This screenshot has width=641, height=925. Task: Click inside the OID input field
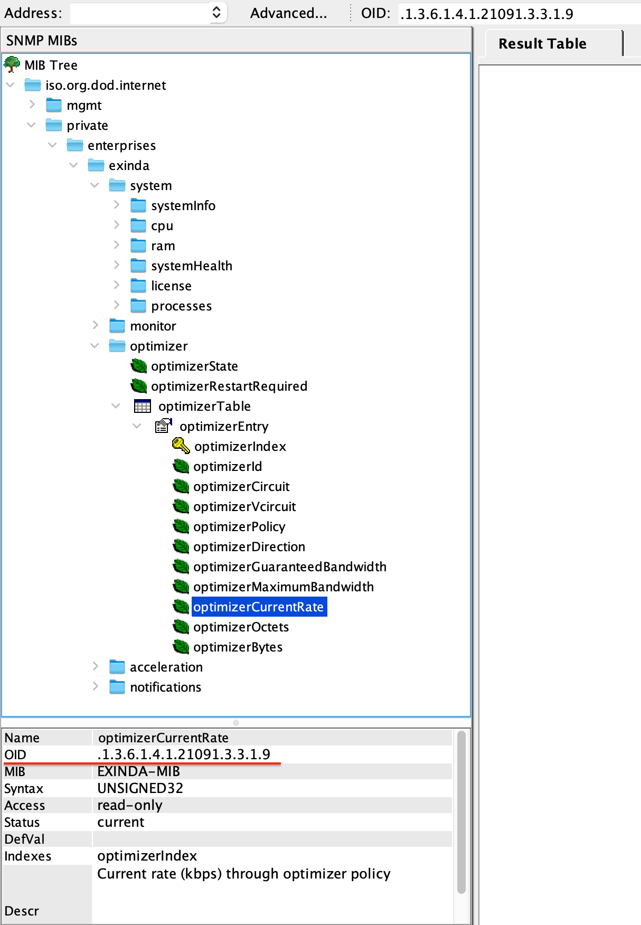pos(520,14)
